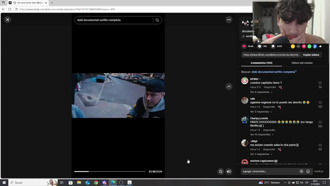Image resolution: width=330 pixels, height=186 pixels.
Task: Open a new browser tab
Action: tap(52, 3)
